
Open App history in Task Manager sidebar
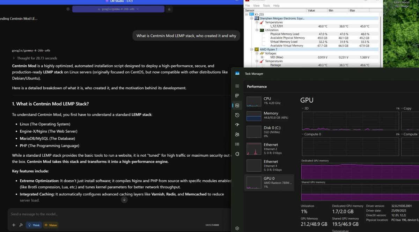pos(237,115)
